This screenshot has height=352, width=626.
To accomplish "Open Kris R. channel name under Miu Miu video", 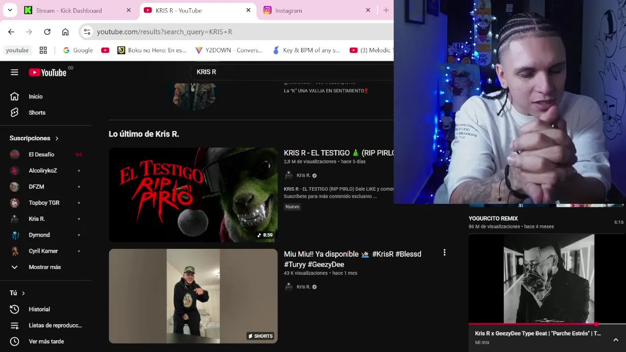I will click(303, 287).
